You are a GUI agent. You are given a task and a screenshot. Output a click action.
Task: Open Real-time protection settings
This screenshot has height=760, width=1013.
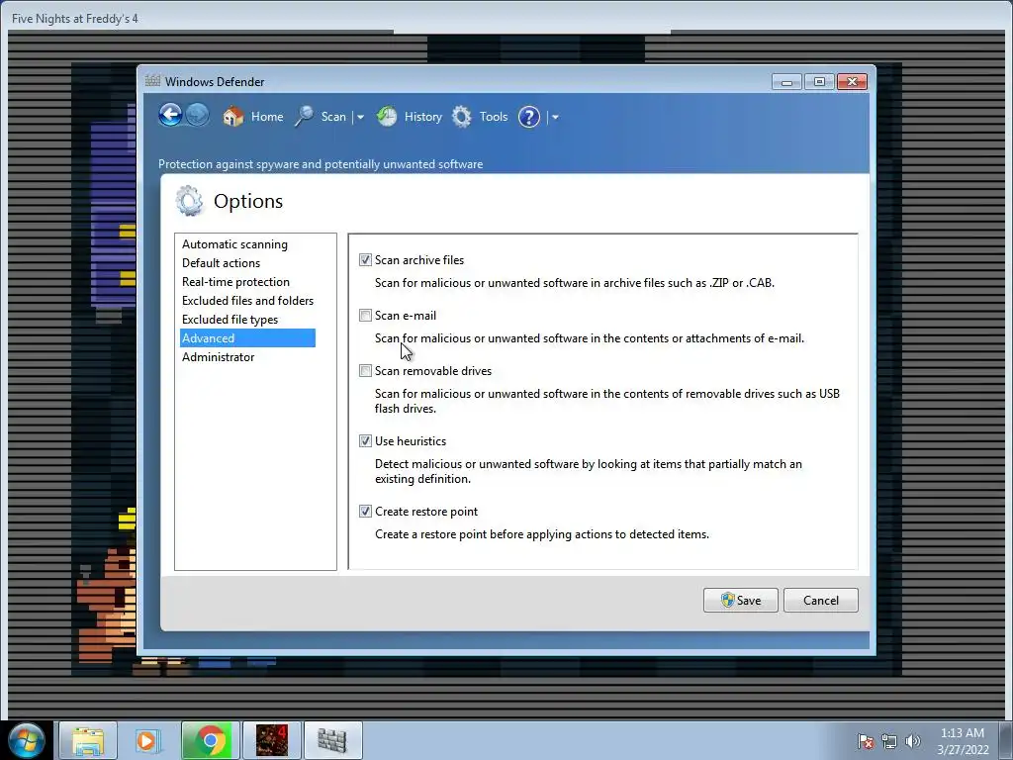coord(235,282)
